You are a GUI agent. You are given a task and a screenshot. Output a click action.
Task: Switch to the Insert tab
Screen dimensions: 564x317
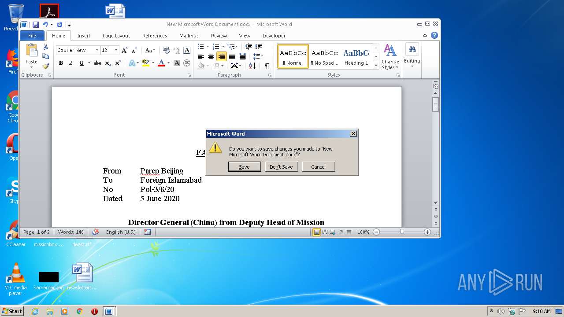coord(84,36)
